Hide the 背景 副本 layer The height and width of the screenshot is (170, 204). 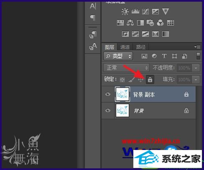tap(108, 94)
